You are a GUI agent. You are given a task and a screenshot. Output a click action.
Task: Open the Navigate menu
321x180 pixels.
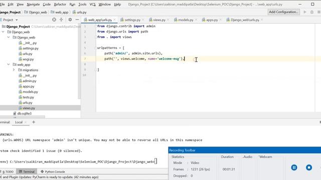[33, 4]
